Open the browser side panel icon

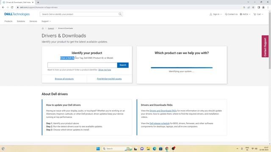(259, 7)
